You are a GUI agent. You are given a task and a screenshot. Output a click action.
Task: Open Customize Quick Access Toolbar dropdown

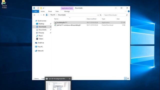43,8
